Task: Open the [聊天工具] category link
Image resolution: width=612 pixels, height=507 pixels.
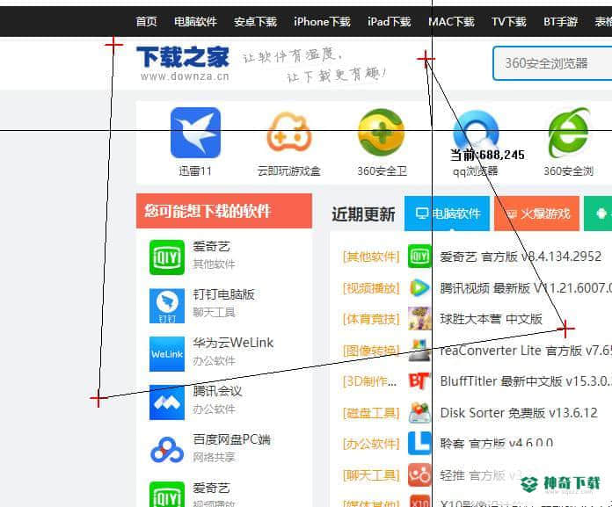Action: (x=371, y=475)
